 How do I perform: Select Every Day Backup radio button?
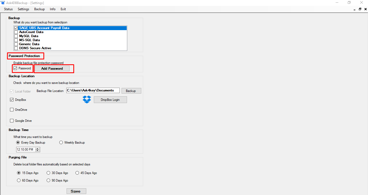[18, 143]
